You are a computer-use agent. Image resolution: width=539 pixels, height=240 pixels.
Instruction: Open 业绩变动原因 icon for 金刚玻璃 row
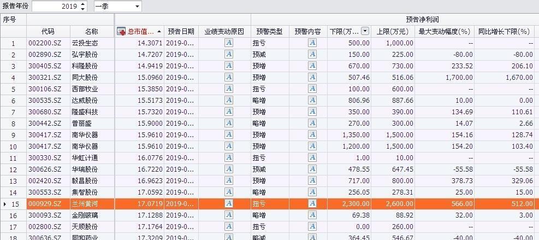[x=229, y=215]
